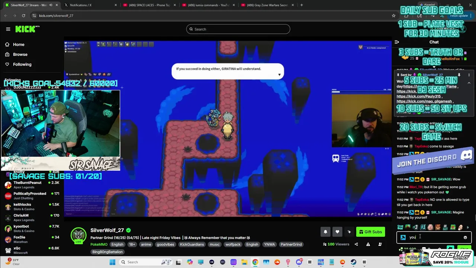Open pinned message options menu

click(x=469, y=75)
